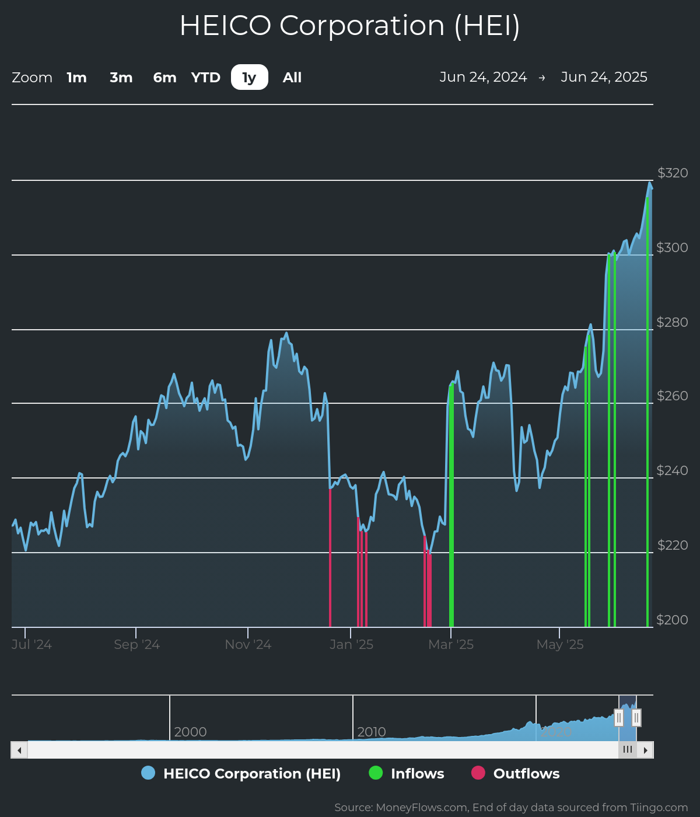Click the navigator left handle
This screenshot has width=700, height=817.
click(619, 718)
